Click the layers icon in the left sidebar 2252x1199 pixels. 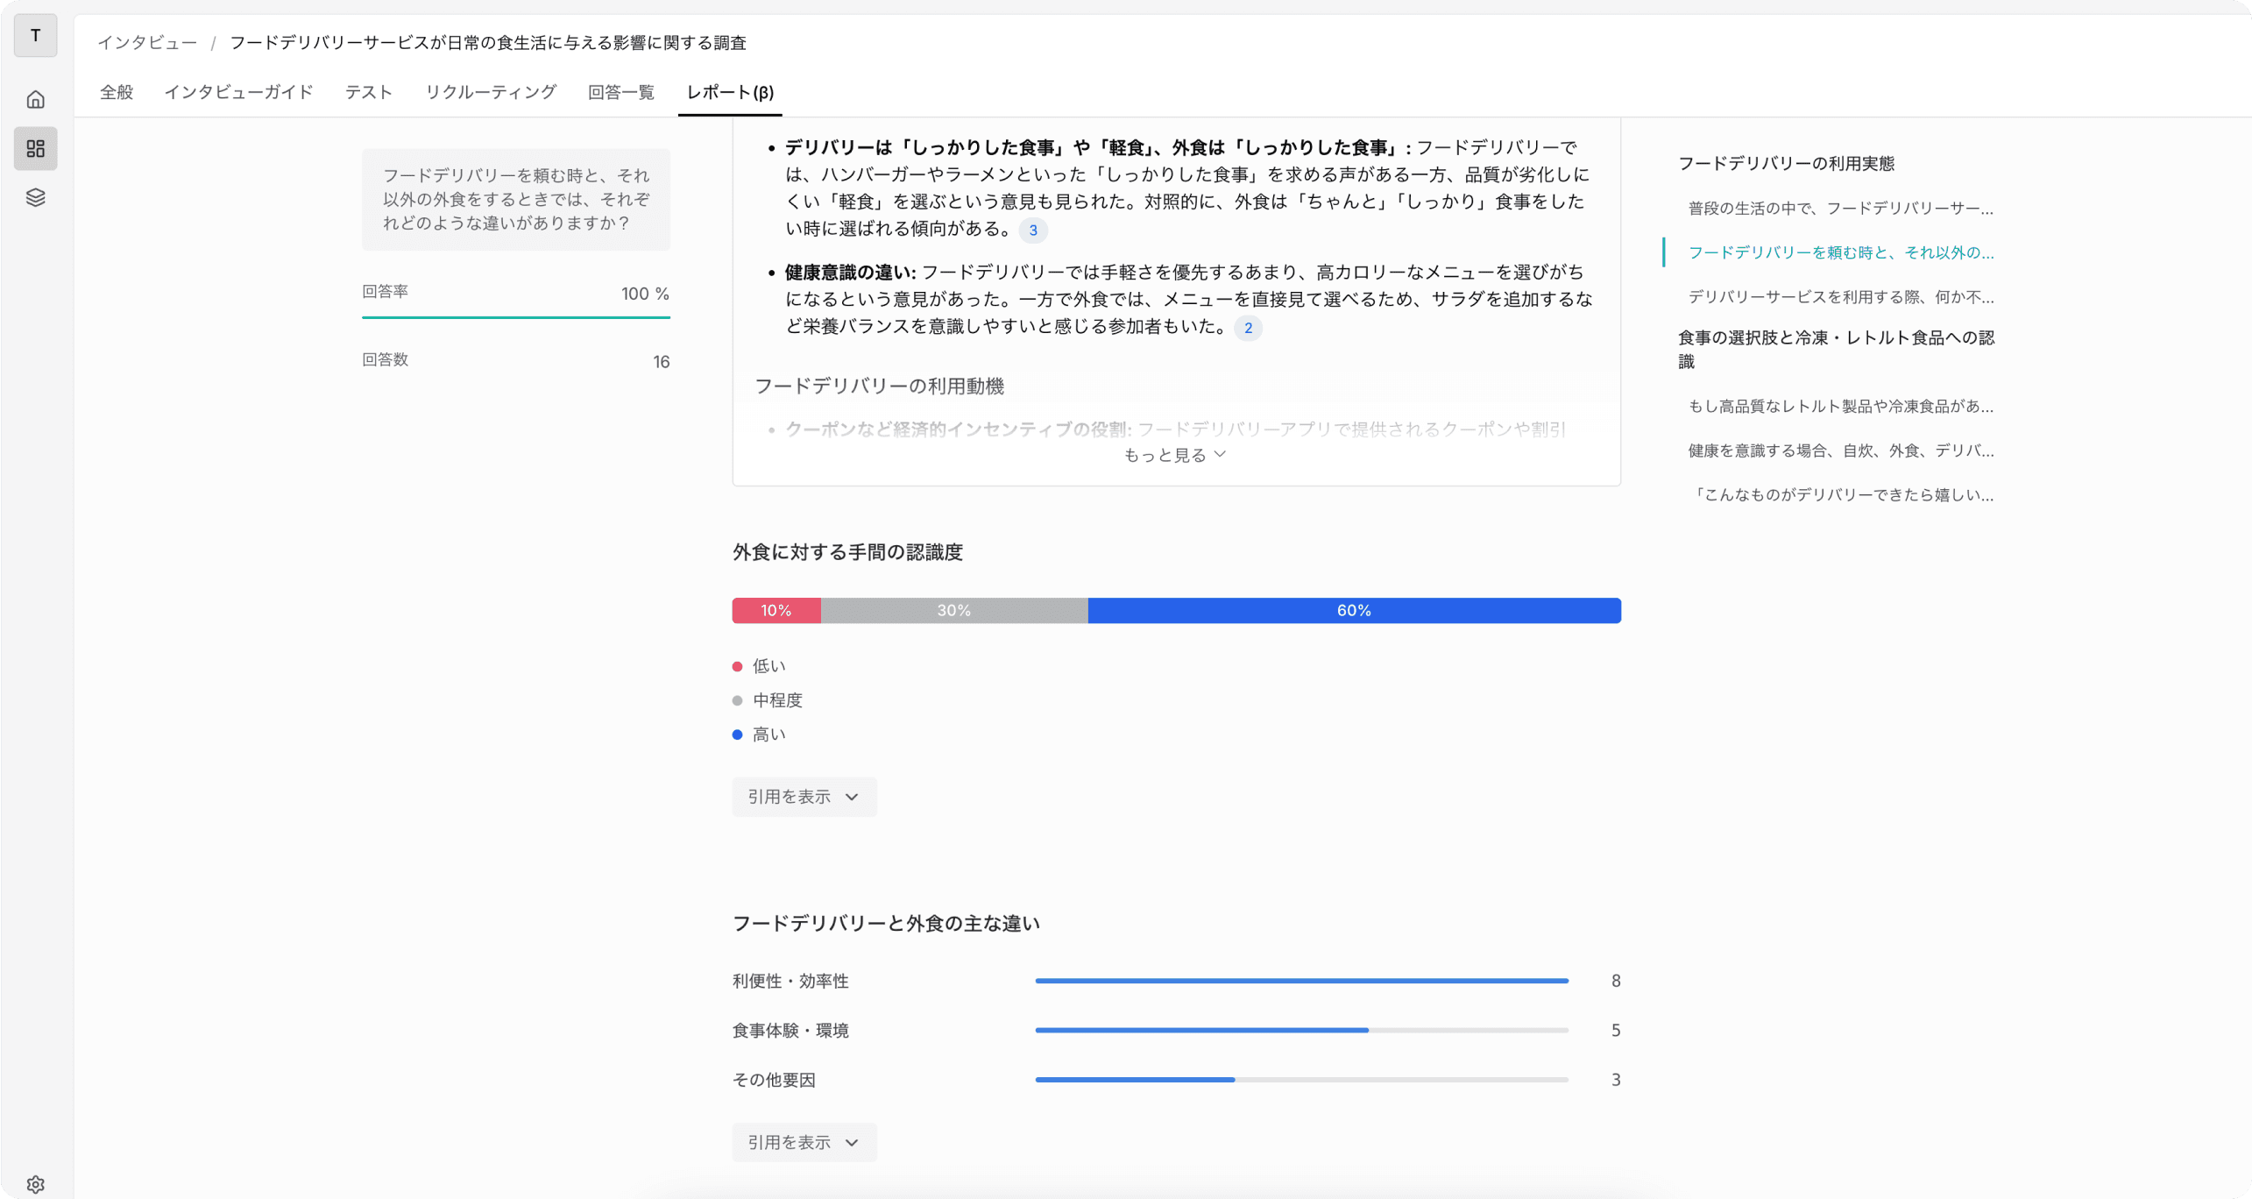click(x=35, y=197)
